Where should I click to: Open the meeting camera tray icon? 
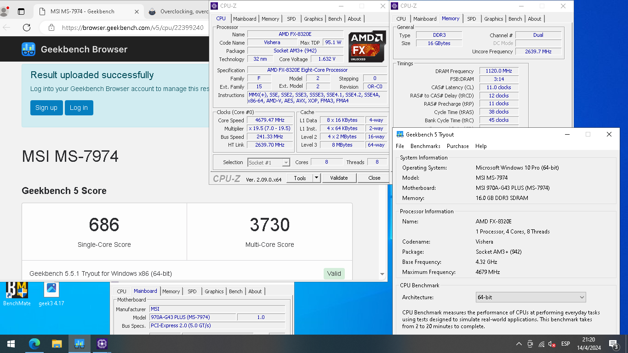530,344
